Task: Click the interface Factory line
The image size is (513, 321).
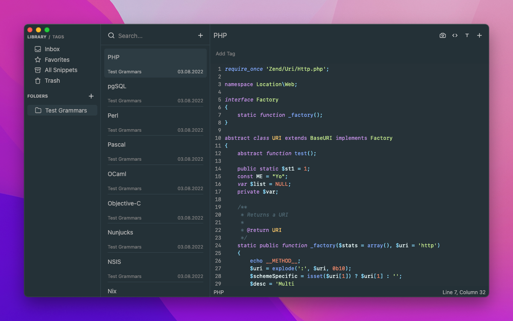Action: point(252,100)
